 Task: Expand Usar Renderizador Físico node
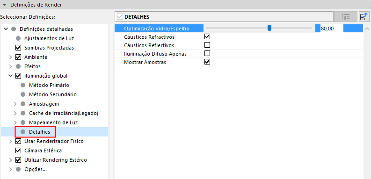tap(10, 142)
